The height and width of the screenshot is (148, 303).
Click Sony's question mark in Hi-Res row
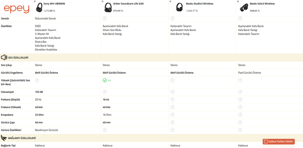tap(37, 80)
